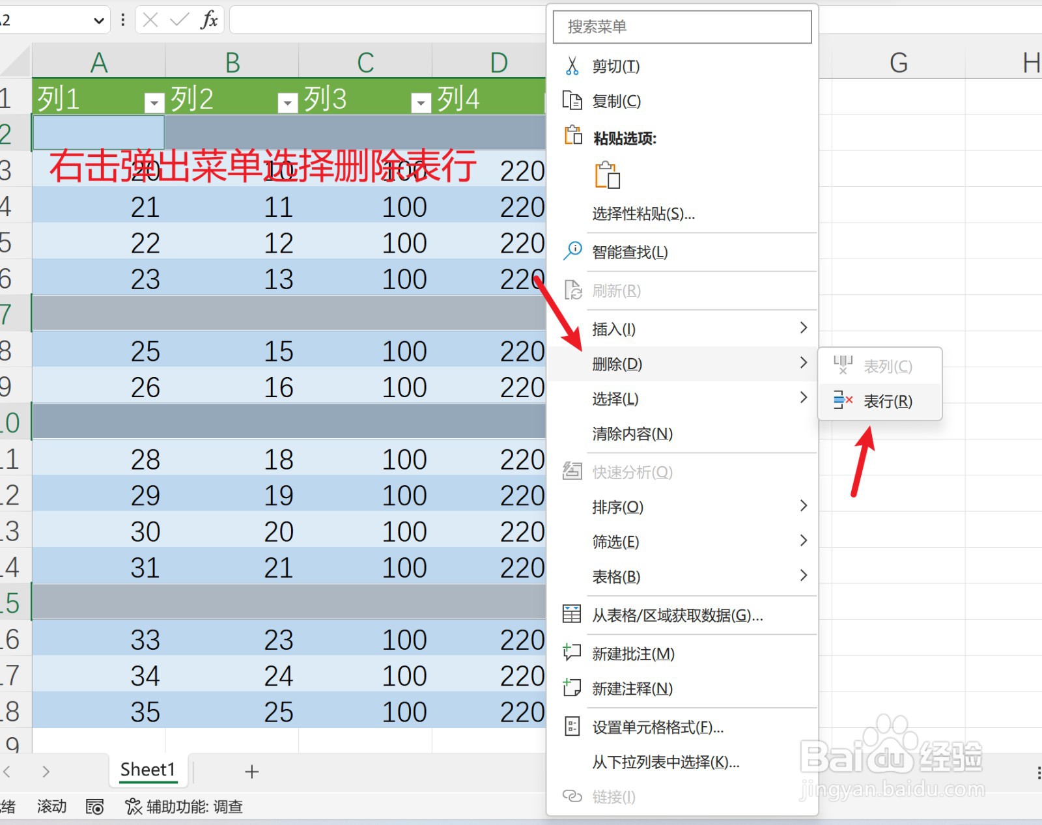Switch to the Sheet1 tab
Screen dimensions: 1042x825
[x=148, y=770]
